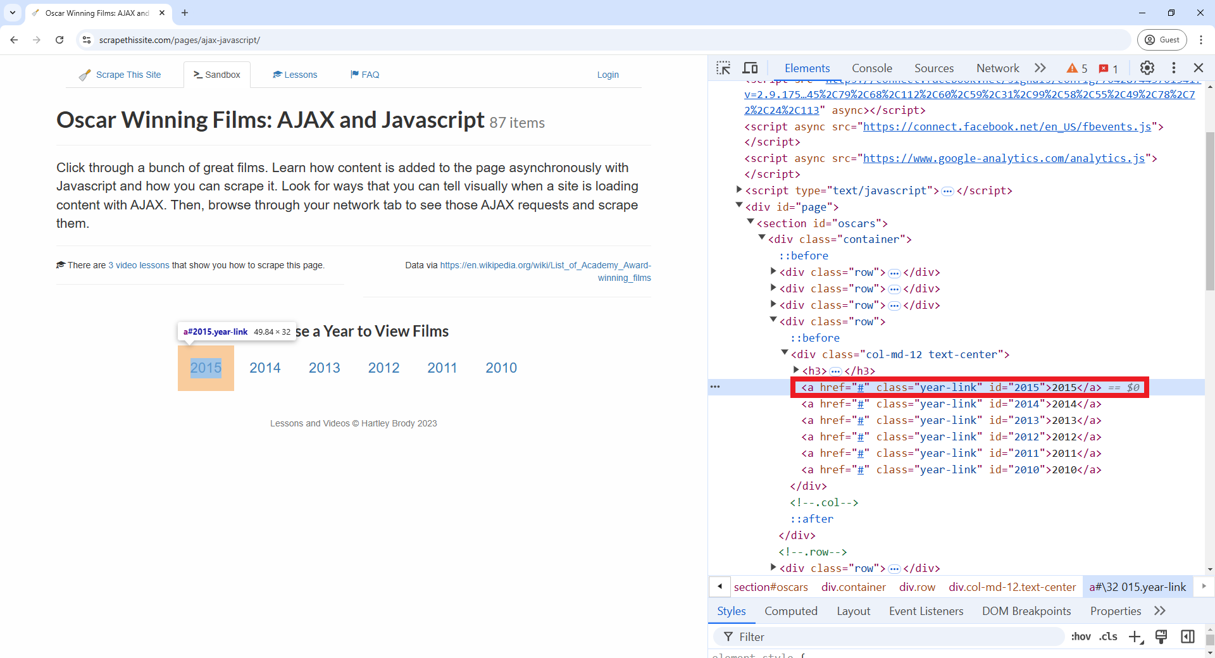Toggle the element state panel via brush icon

tap(1162, 636)
